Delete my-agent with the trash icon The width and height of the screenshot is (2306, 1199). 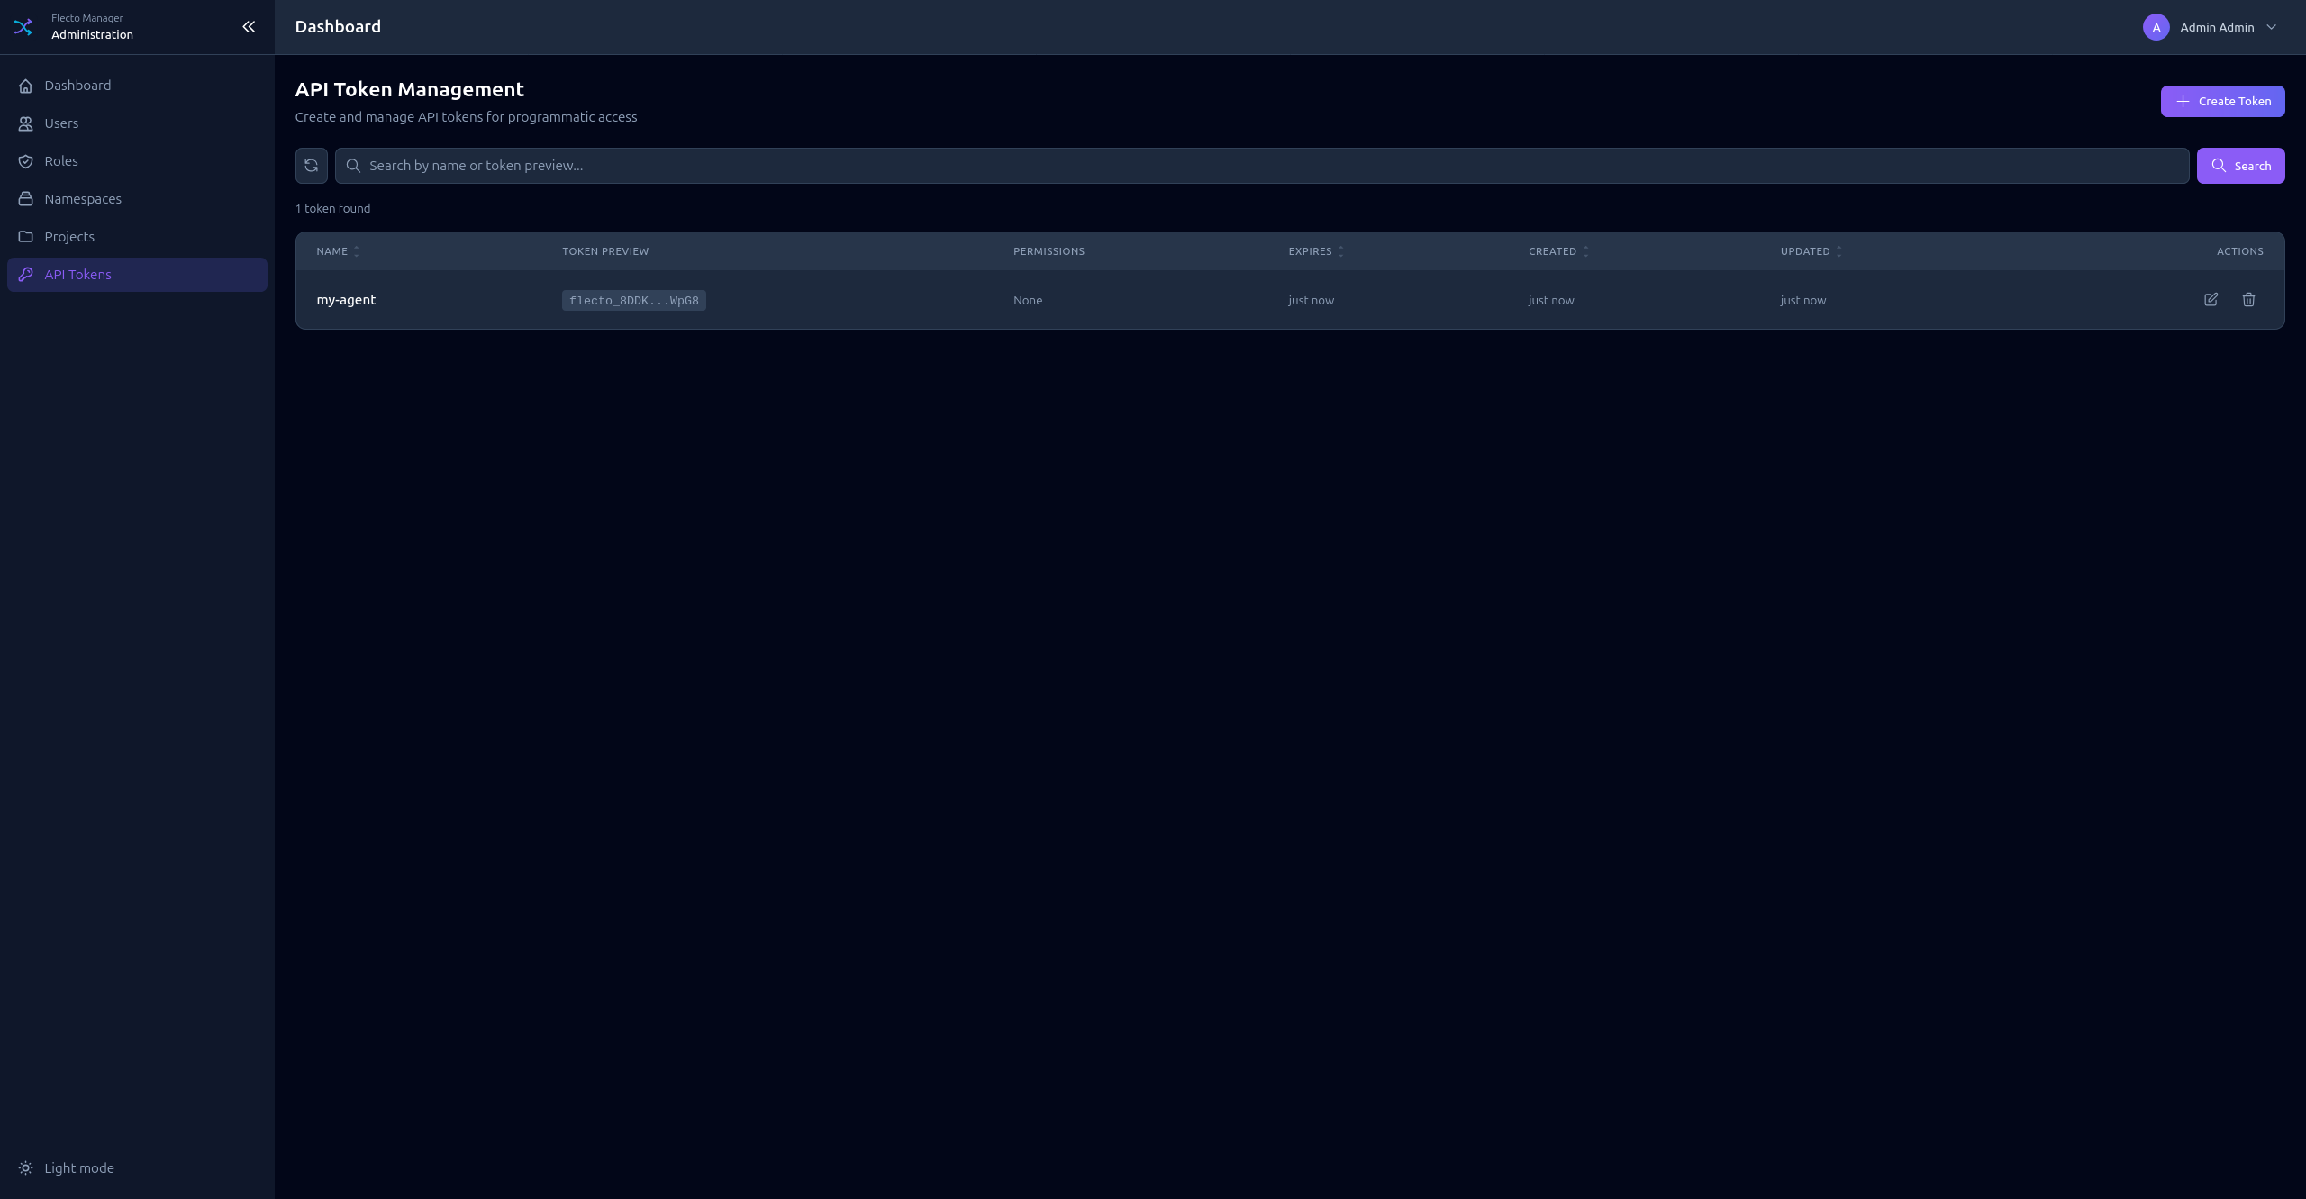(2249, 300)
